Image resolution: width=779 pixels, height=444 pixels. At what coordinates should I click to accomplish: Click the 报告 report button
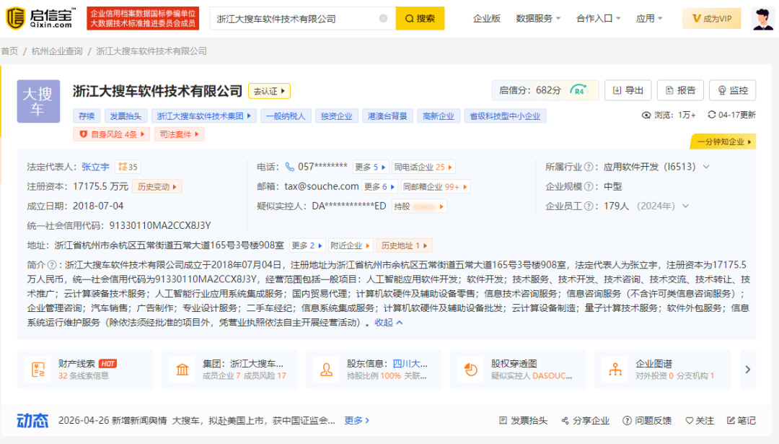pos(680,90)
